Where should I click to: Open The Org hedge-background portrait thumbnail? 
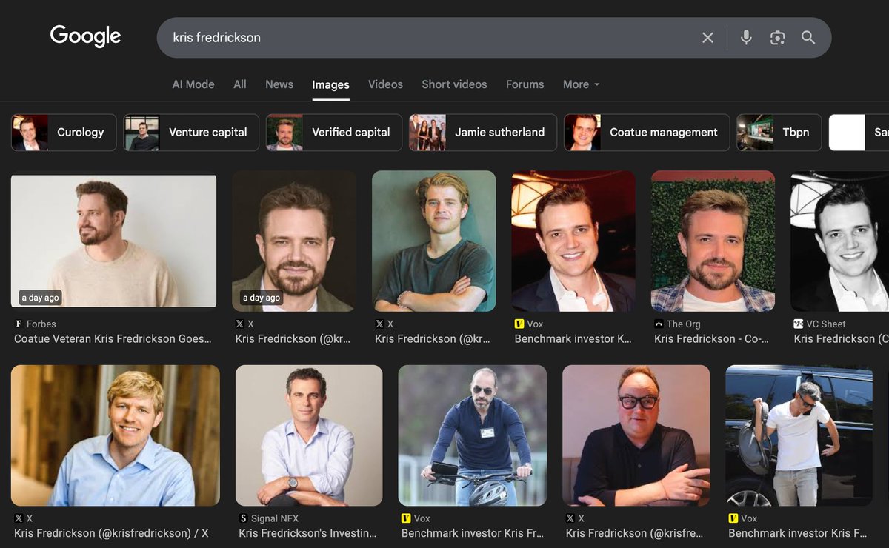pos(713,241)
